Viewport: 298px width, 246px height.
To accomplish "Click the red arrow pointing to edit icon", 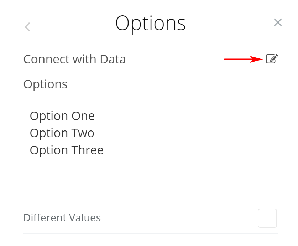I will (243, 59).
